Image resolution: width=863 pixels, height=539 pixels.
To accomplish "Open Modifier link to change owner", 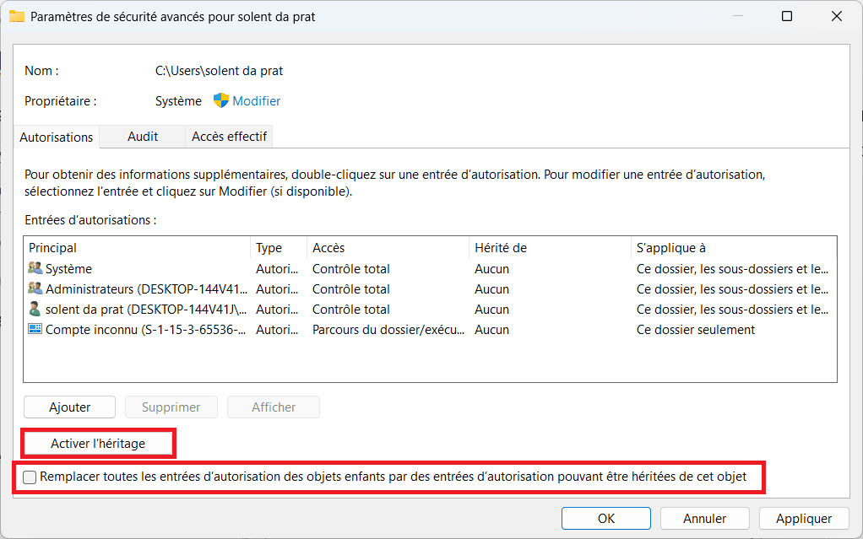I will (257, 101).
